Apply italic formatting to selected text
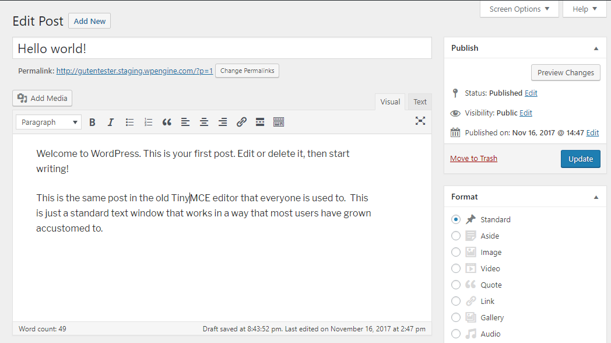Viewport: 611px width, 343px height. (x=111, y=121)
